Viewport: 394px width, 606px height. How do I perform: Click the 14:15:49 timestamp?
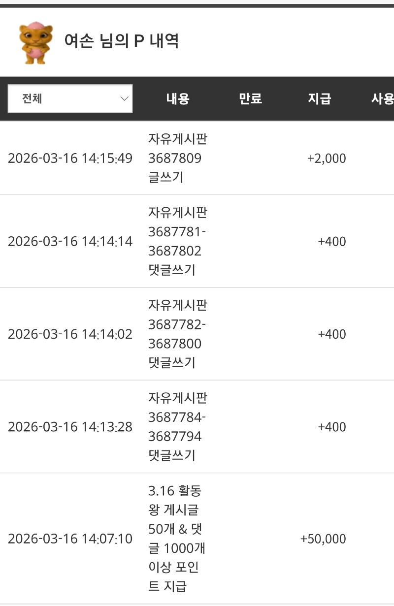pos(70,159)
